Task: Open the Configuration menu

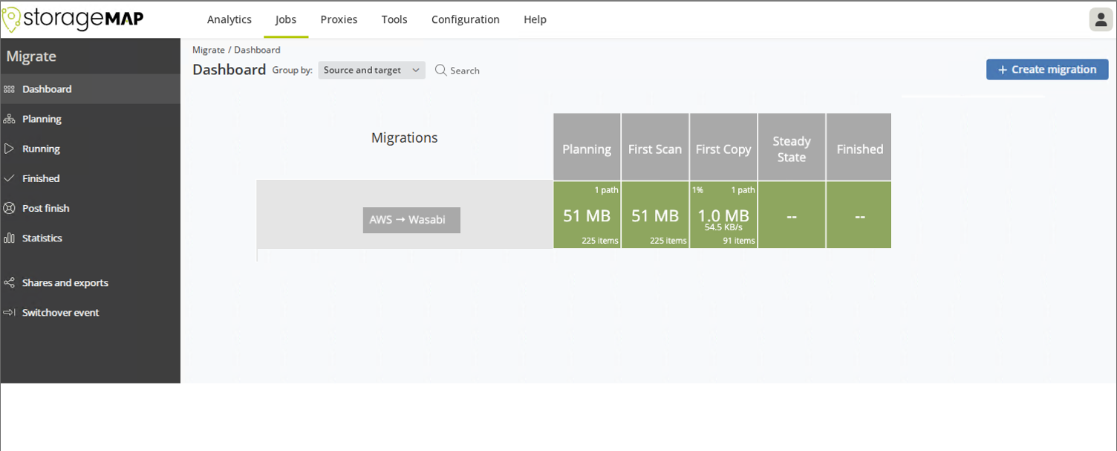Action: point(466,19)
